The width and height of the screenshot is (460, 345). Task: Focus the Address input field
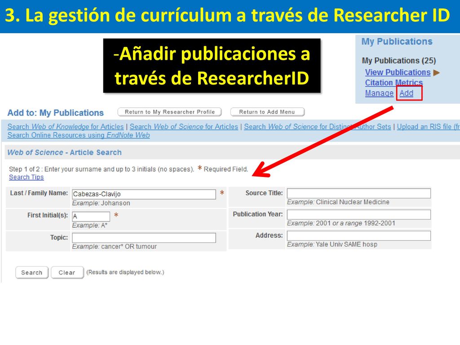(359, 235)
